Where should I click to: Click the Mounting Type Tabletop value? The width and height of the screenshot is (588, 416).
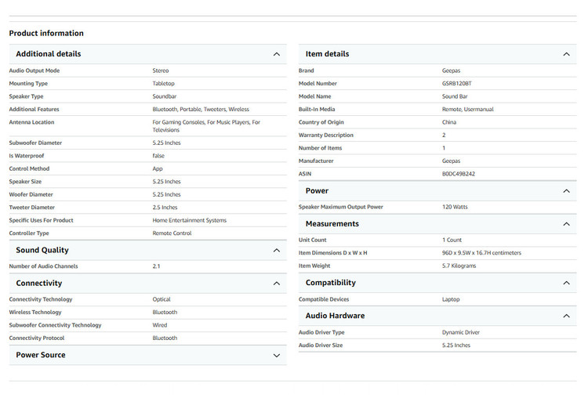tap(163, 84)
